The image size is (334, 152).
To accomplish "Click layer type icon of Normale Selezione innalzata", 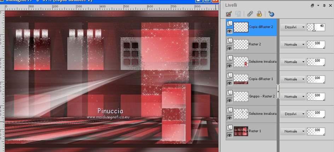I will (230, 58).
